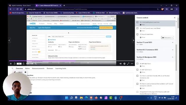Click the forward 5 seconds icon
Screen dimensions: 186x105
click(x=24, y=64)
